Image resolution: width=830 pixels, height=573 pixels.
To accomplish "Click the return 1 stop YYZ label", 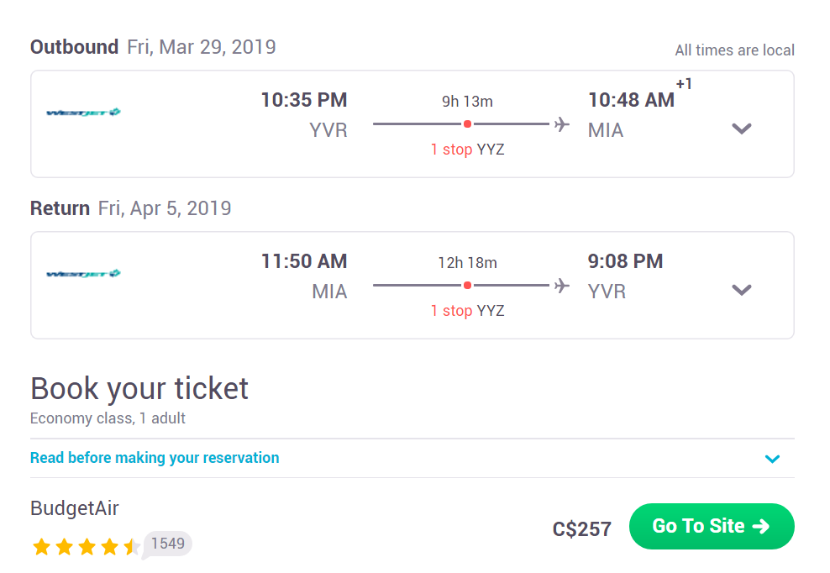I will pyautogui.click(x=467, y=311).
